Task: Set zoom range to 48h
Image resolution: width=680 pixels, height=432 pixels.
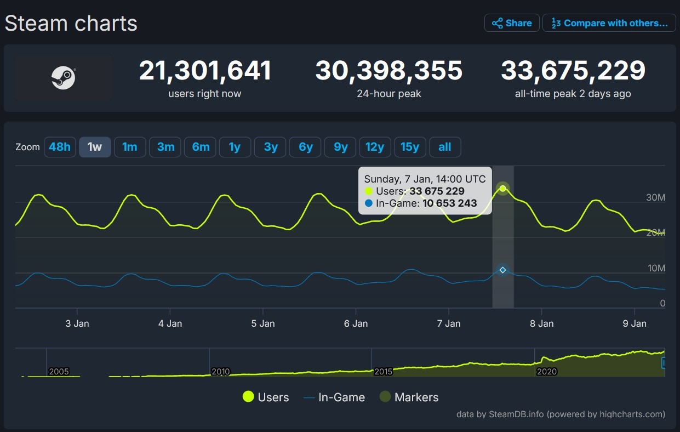Action: tap(60, 147)
